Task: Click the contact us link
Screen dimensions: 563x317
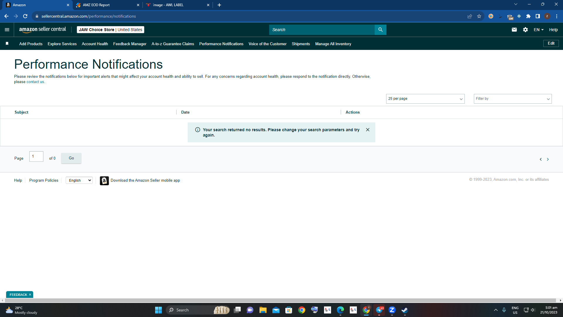Action: click(35, 82)
